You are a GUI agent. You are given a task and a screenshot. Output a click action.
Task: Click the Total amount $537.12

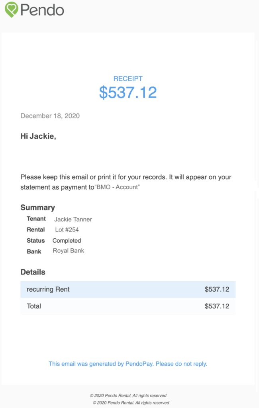pos(217,306)
